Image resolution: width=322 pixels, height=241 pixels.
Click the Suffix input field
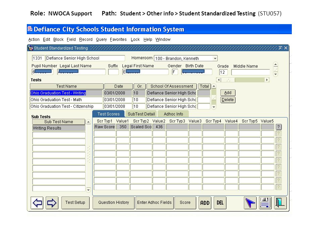(x=113, y=72)
